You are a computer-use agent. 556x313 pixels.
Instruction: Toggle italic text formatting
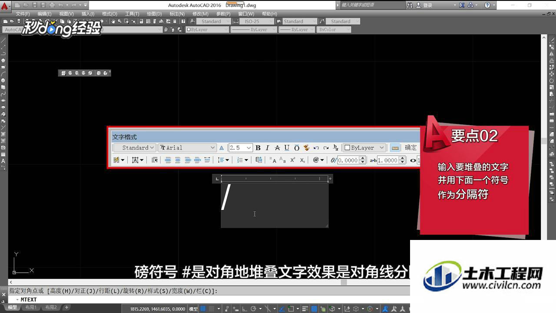[267, 148]
